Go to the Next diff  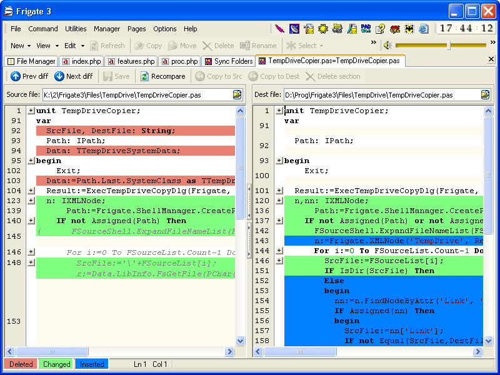[x=73, y=76]
